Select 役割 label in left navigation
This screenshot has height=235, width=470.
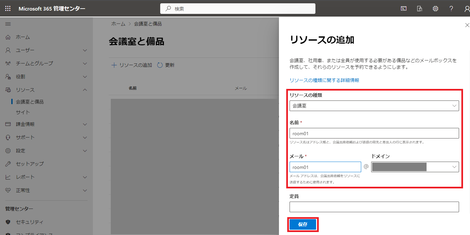21,77
